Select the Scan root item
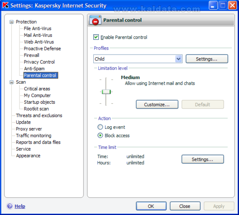 pyautogui.click(x=21, y=82)
